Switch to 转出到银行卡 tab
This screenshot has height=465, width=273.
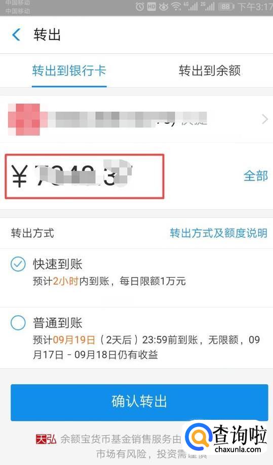tap(69, 71)
